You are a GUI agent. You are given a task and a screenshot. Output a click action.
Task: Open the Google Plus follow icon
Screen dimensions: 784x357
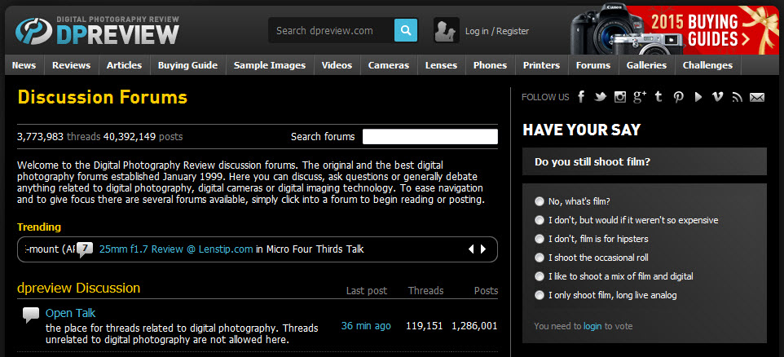pos(640,97)
